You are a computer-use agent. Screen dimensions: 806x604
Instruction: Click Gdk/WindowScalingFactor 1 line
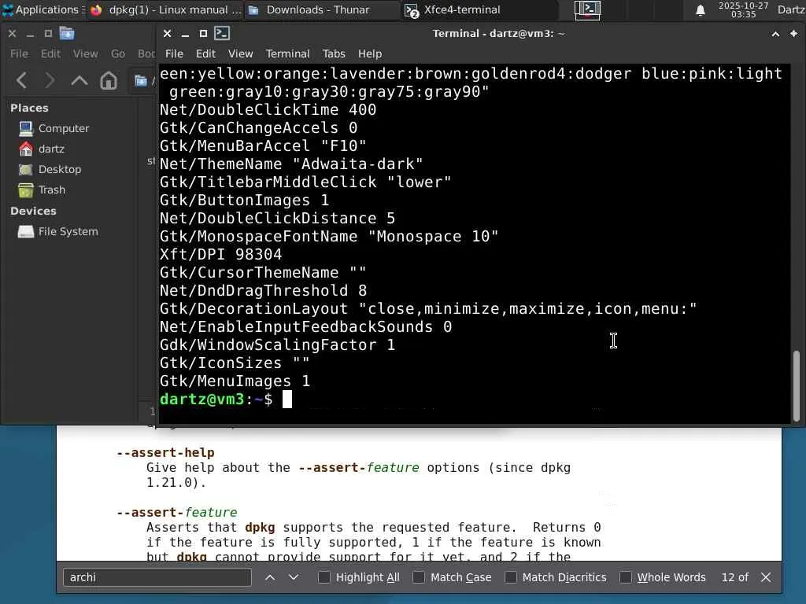277,344
